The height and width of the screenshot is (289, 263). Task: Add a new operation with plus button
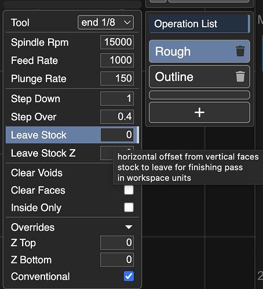(x=199, y=113)
